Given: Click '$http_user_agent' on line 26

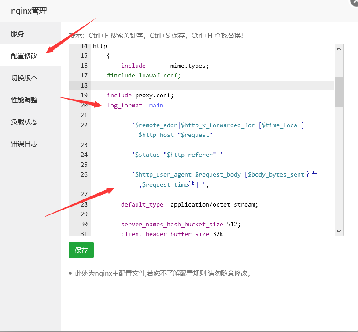Looking at the screenshot, I should pos(163,175).
